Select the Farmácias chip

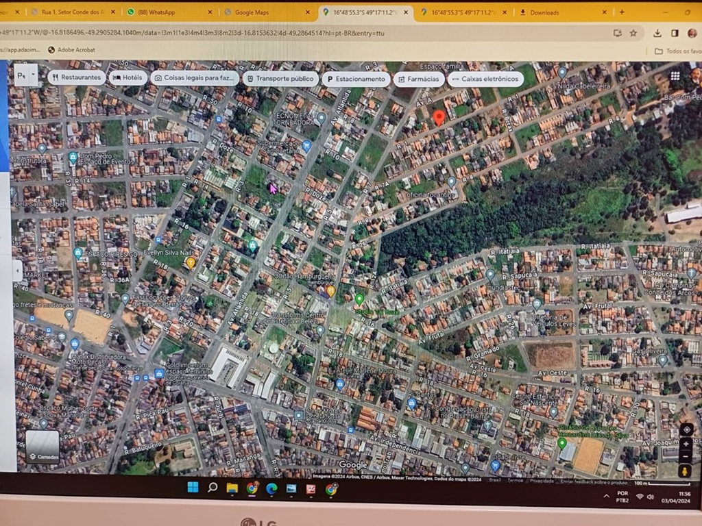coord(419,79)
